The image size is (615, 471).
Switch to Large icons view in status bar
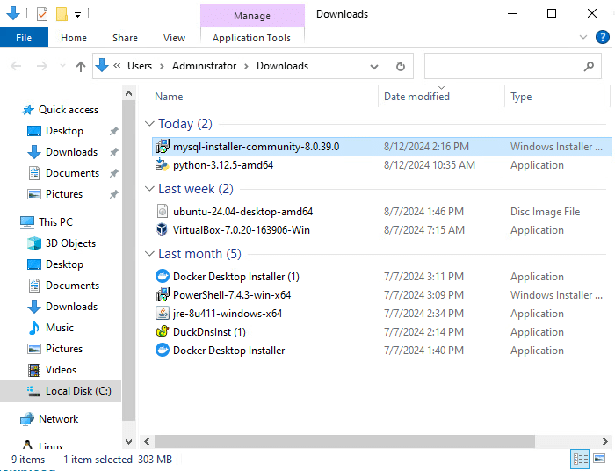pos(599,459)
